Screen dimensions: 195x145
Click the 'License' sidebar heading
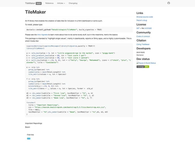coord(141,24)
